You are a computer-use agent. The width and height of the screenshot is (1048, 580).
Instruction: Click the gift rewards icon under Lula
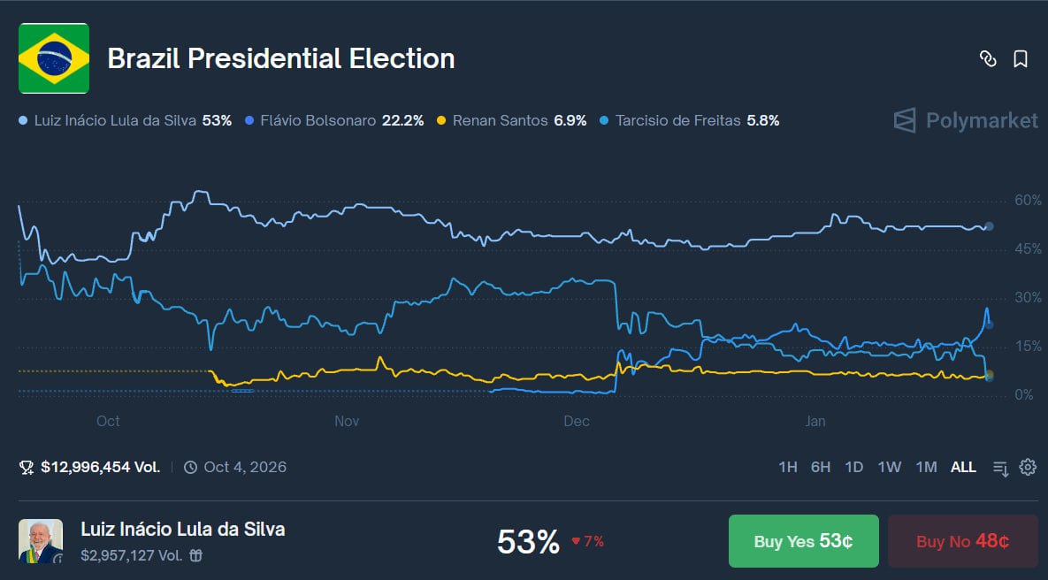[196, 556]
